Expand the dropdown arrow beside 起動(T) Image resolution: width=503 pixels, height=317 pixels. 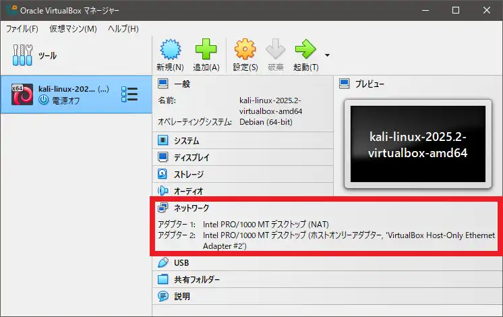click(327, 55)
